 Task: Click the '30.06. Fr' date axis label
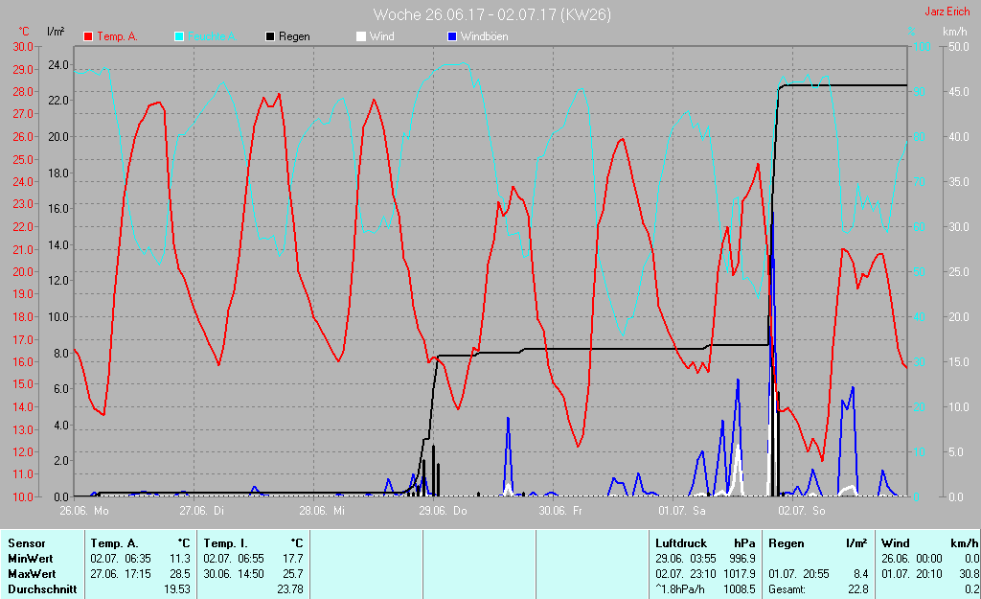point(560,511)
